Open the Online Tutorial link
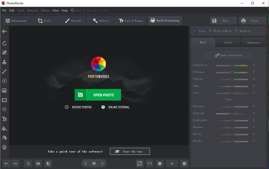 119,107
